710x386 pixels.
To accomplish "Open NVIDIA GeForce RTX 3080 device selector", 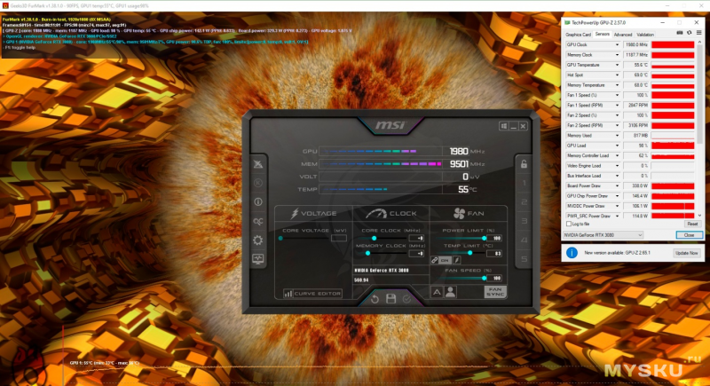I will coord(603,235).
